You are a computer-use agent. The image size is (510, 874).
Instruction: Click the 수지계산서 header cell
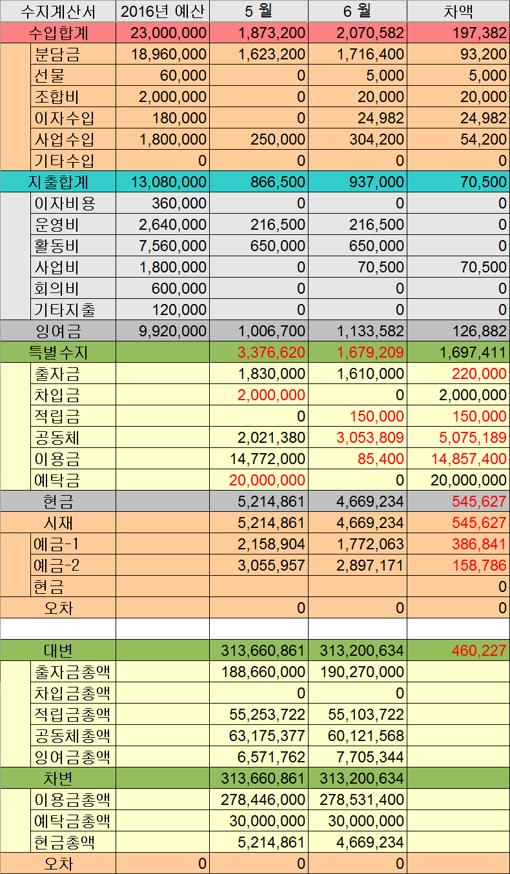tap(58, 12)
